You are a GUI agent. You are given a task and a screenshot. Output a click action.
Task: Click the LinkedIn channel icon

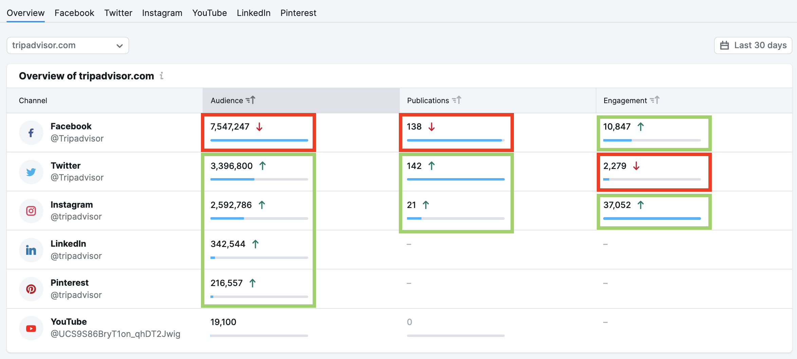pos(31,250)
